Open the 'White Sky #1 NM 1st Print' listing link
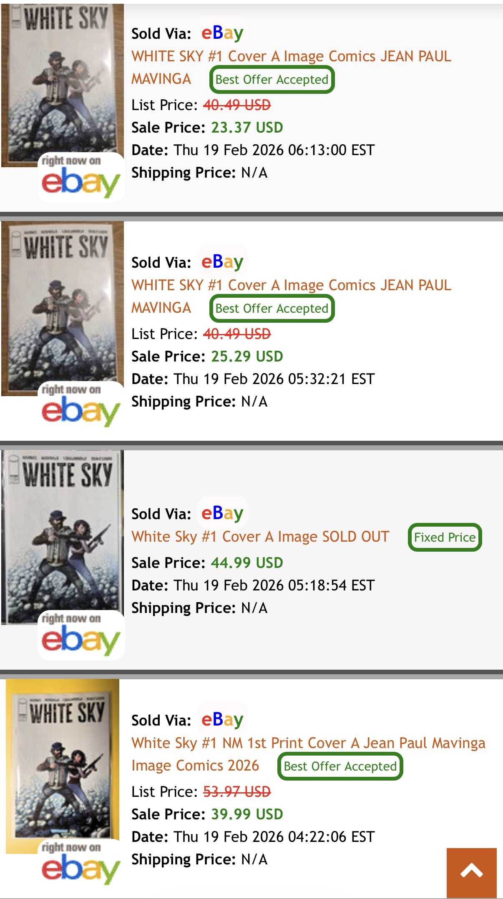This screenshot has width=503, height=899. (x=308, y=743)
